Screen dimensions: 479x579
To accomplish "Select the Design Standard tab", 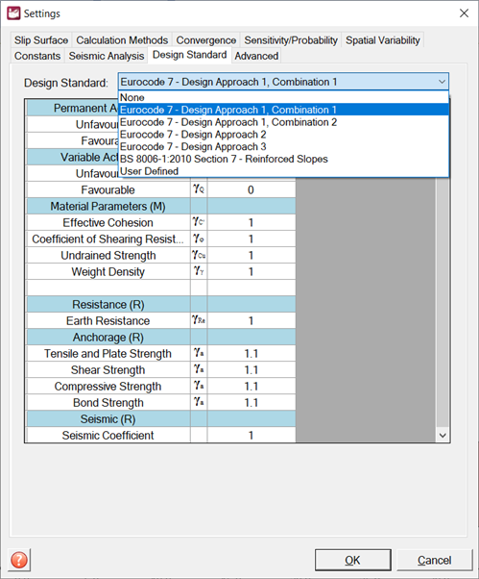I will (189, 55).
